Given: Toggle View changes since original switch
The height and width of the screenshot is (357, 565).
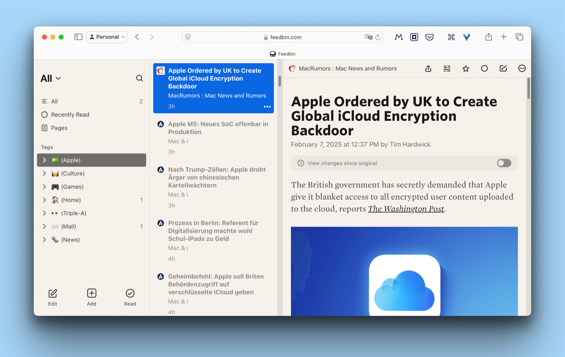Looking at the screenshot, I should 504,163.
